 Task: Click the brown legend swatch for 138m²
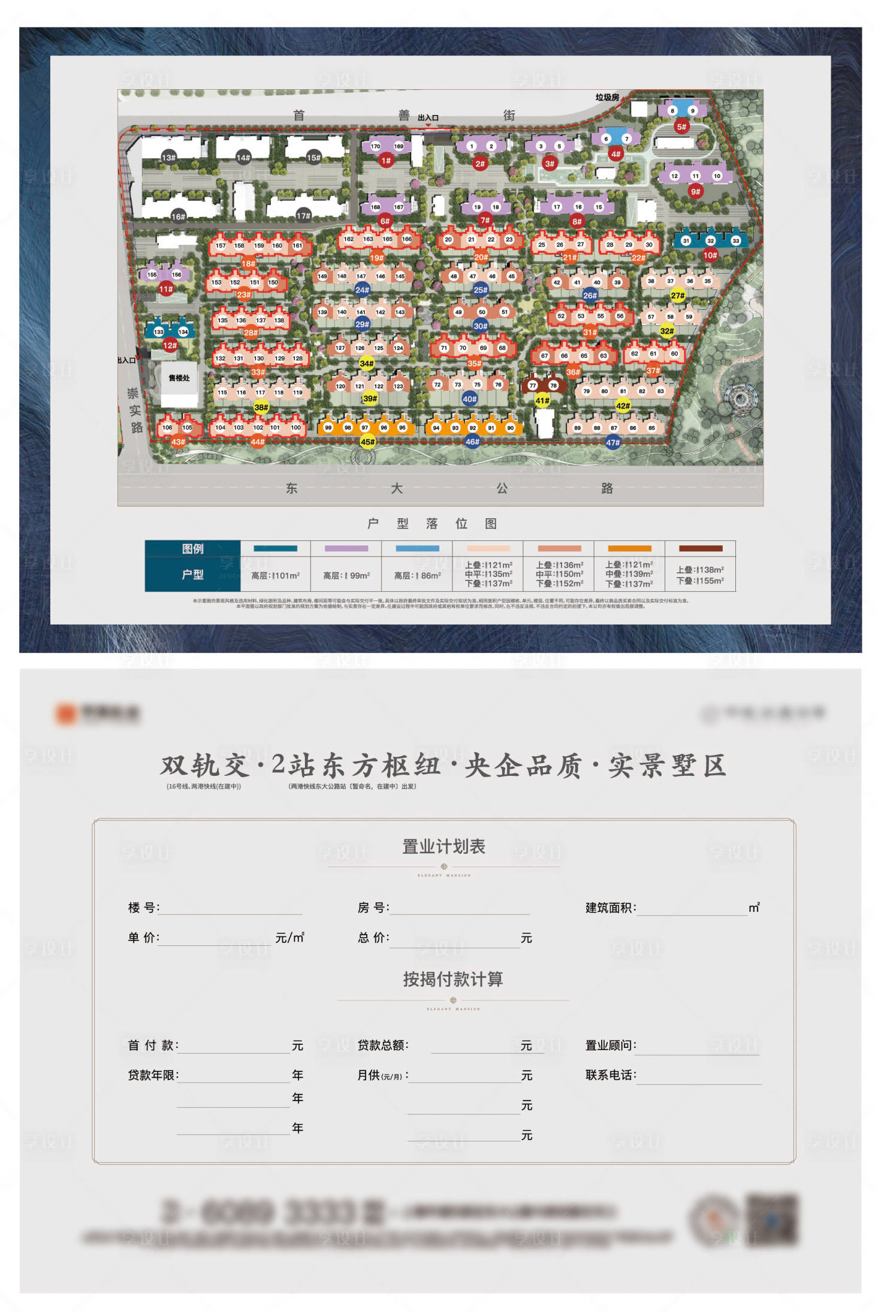pyautogui.click(x=701, y=548)
